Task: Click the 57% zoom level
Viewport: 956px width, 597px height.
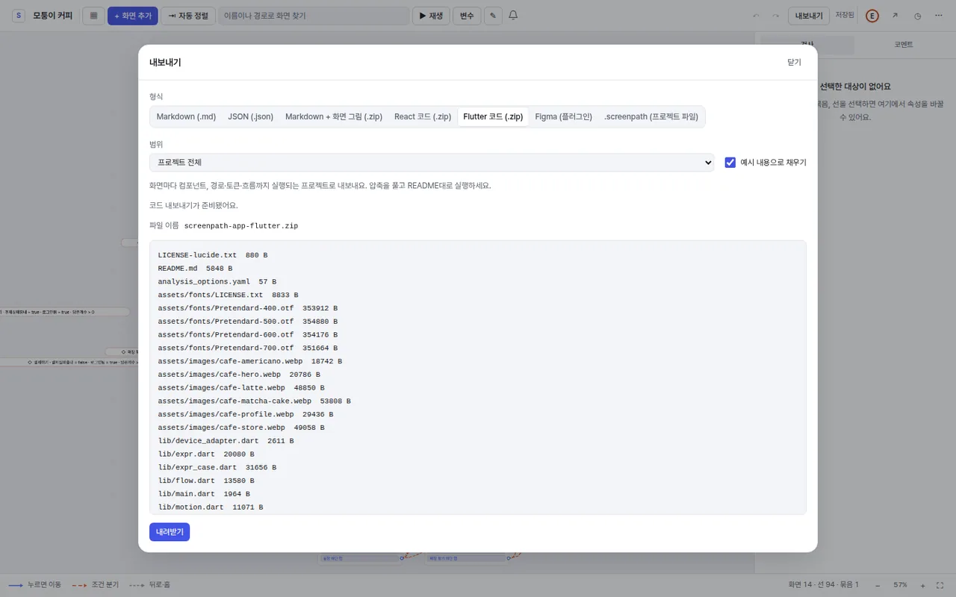Action: [x=900, y=585]
